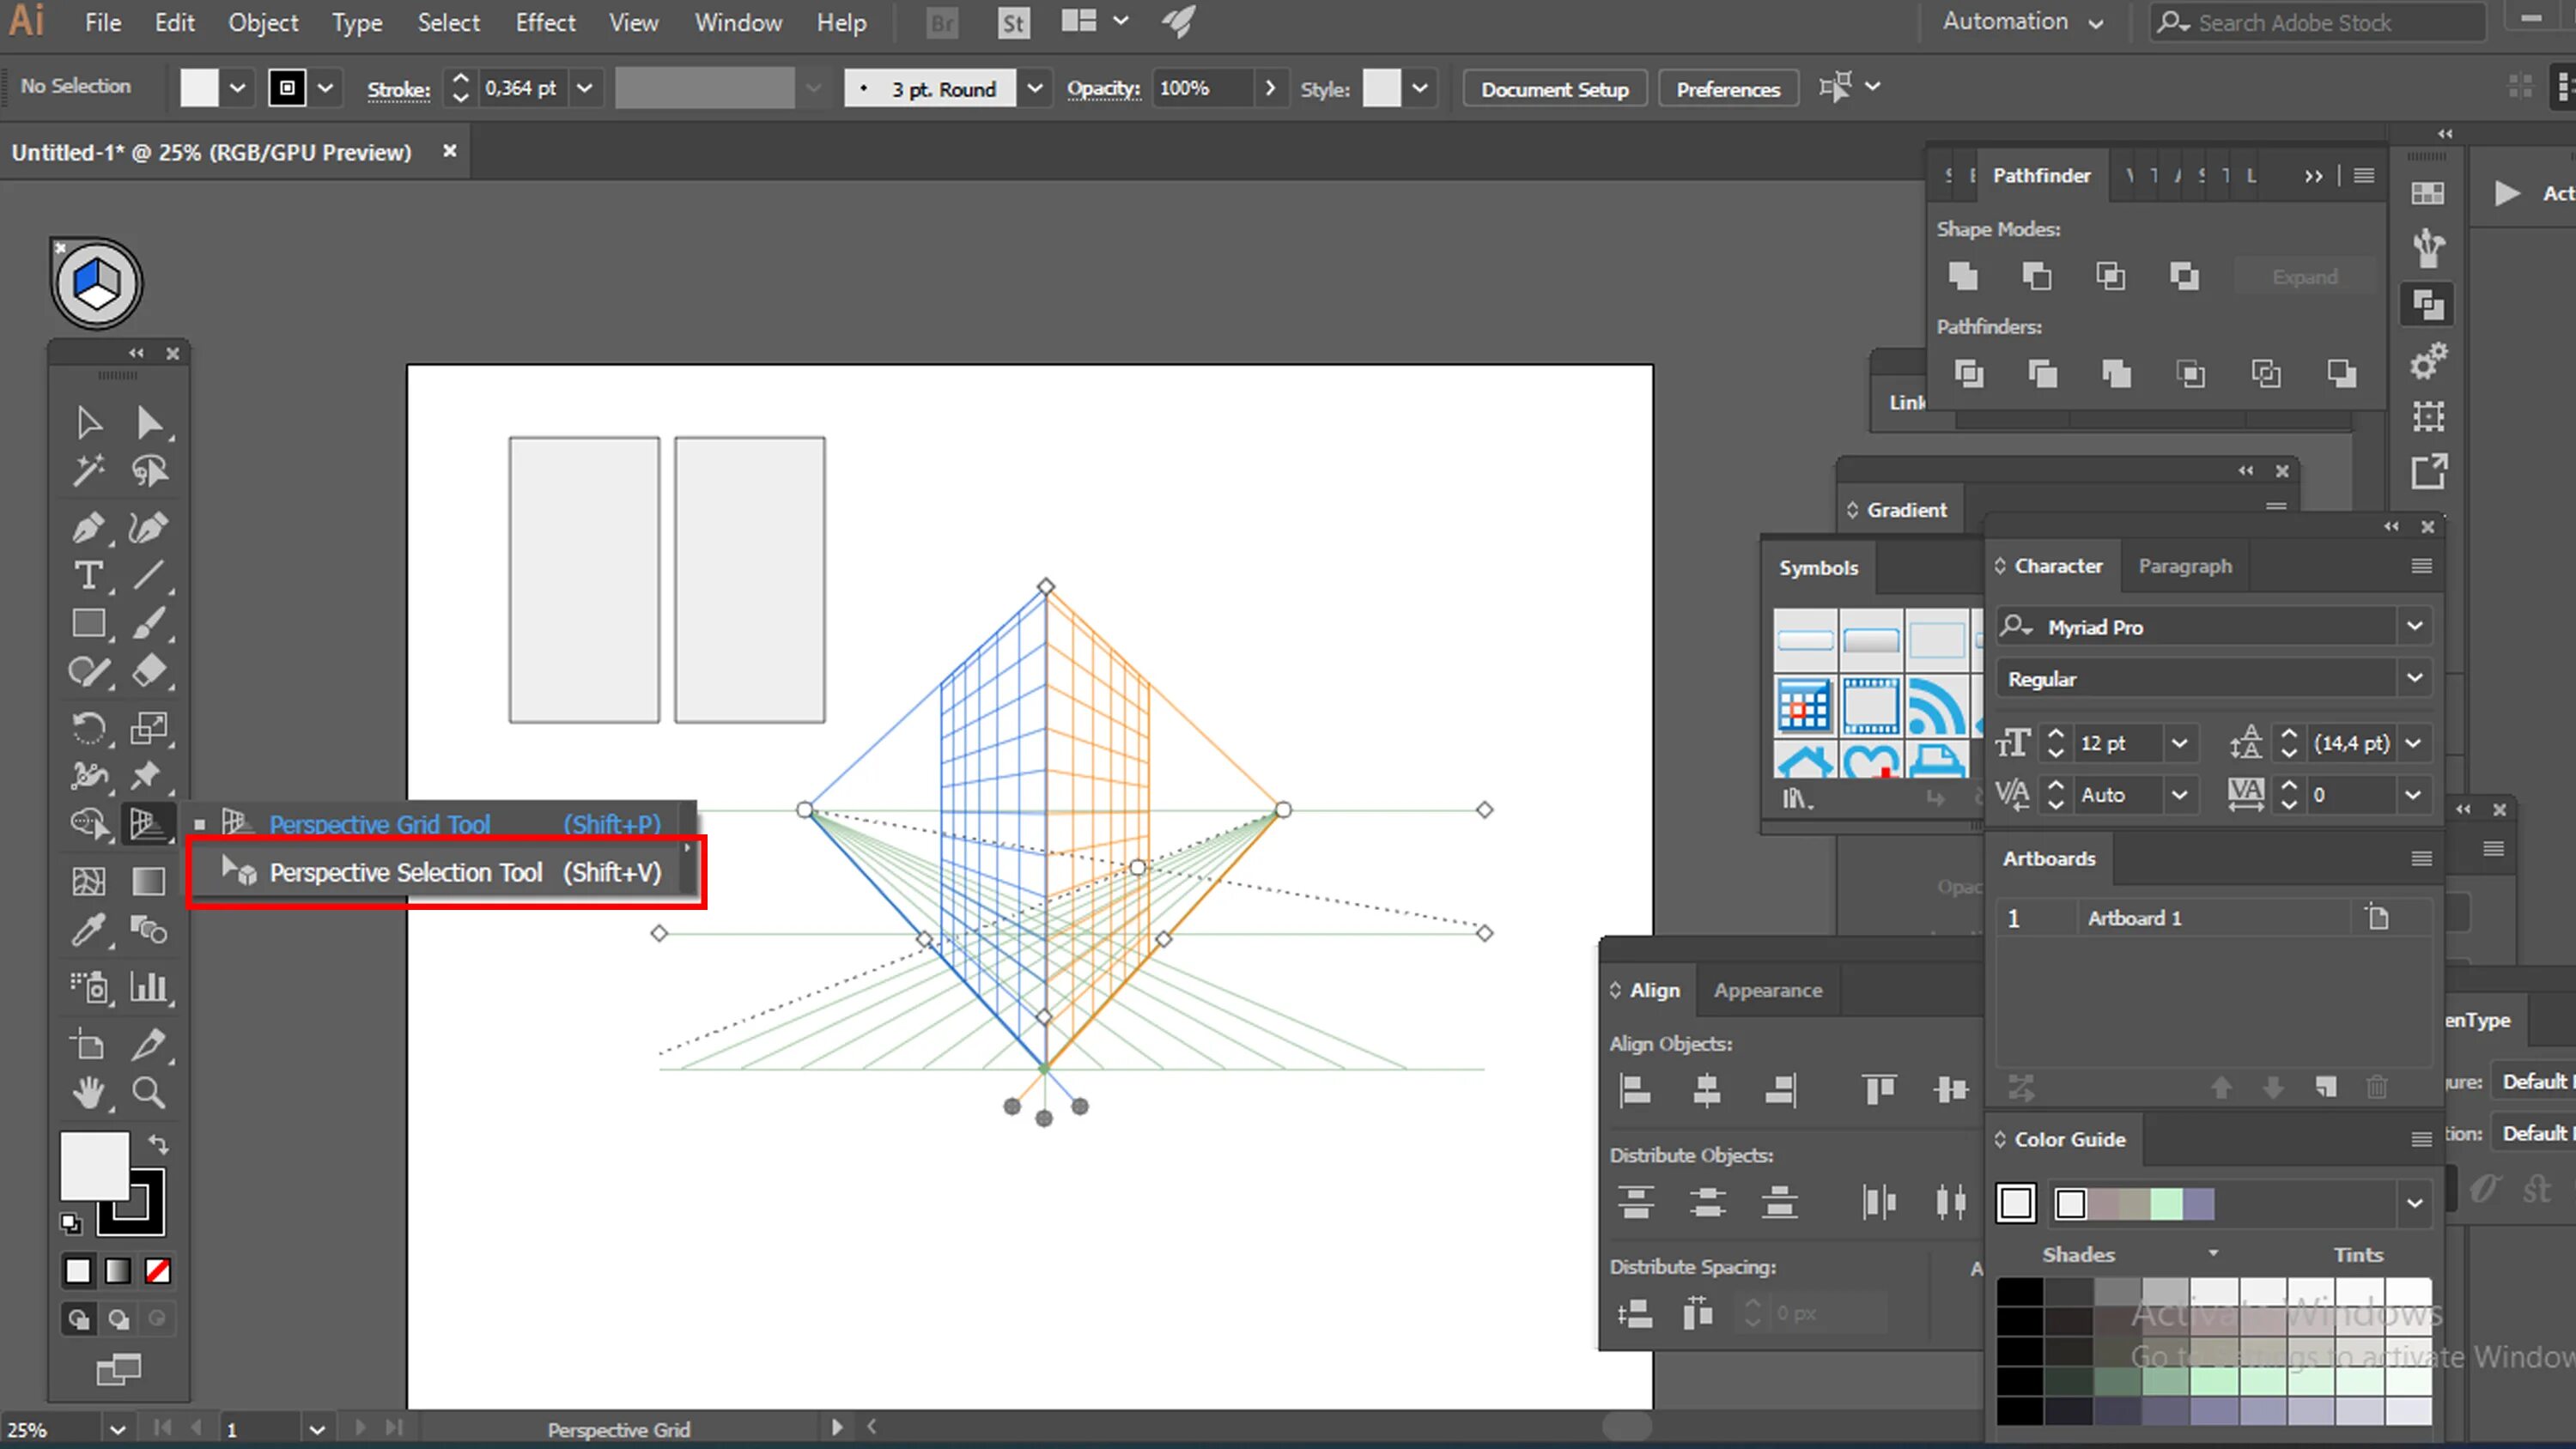Select the Pen tool
Screen dimensions: 2576x1449
pos(88,527)
